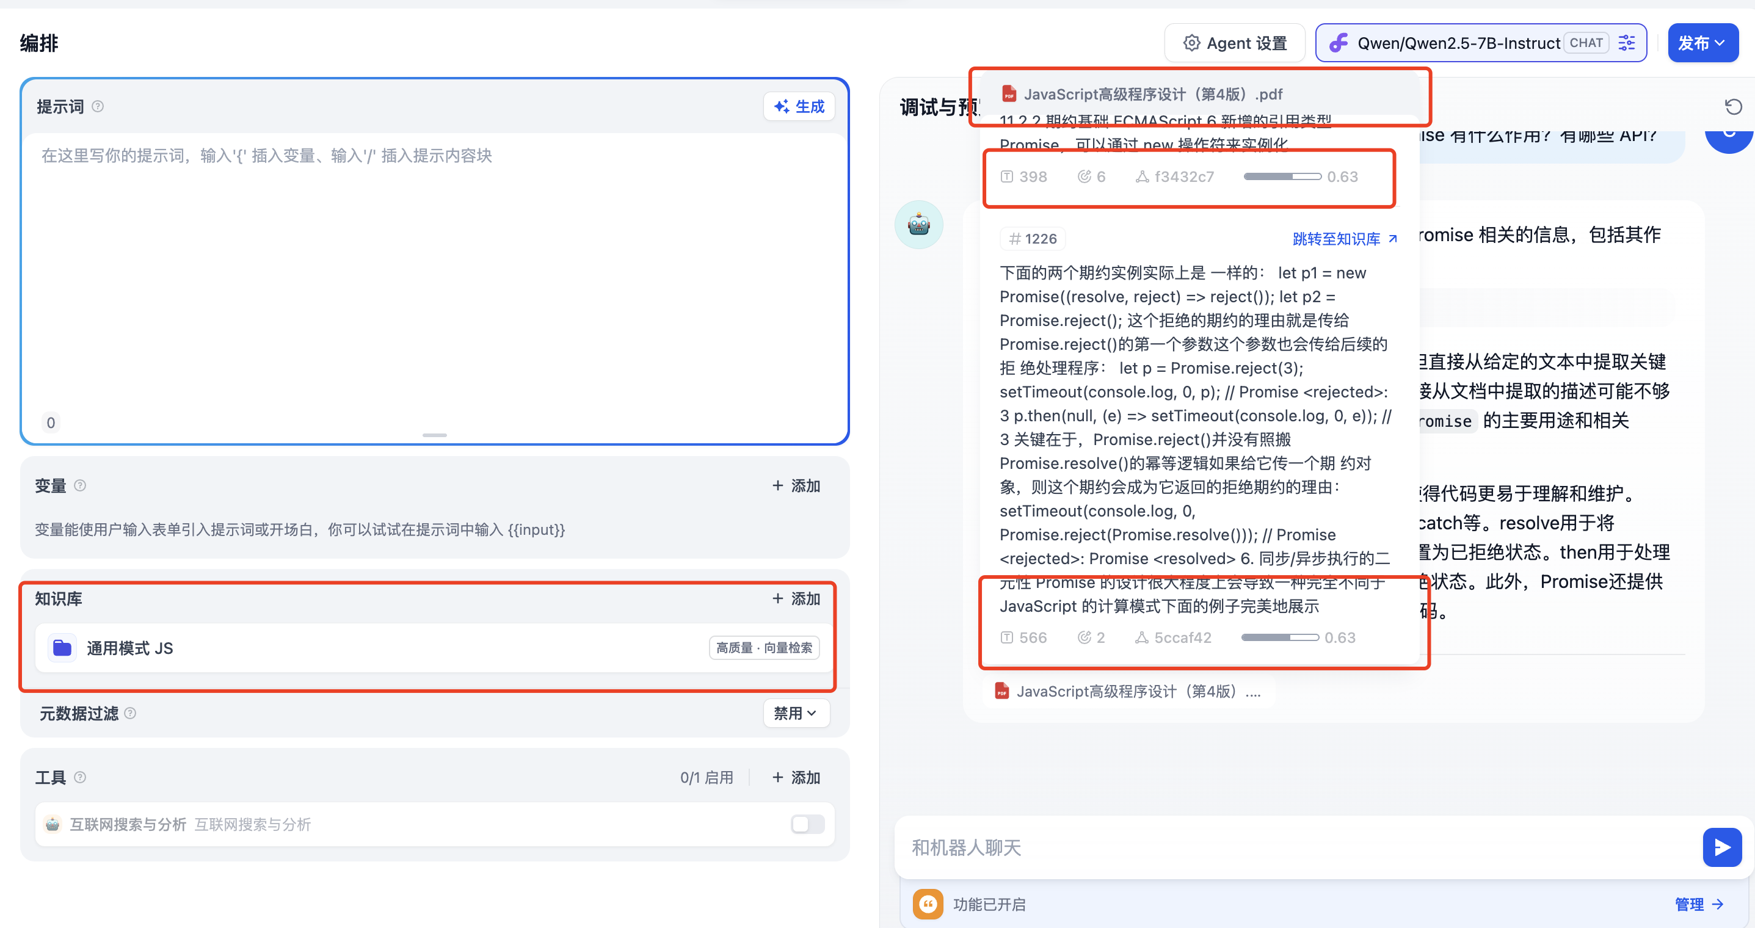Click the model parameter sliders icon
The width and height of the screenshot is (1755, 928).
click(x=1626, y=43)
